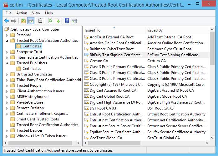Viewport: 218px width, 156px height.
Task: Expand the Personal store node
Action: 7,35
